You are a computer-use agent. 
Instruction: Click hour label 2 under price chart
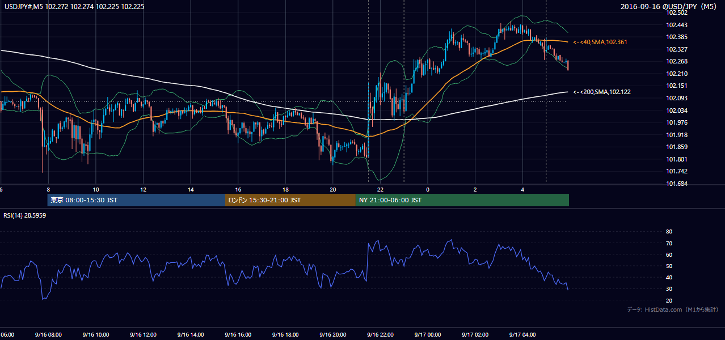point(475,189)
